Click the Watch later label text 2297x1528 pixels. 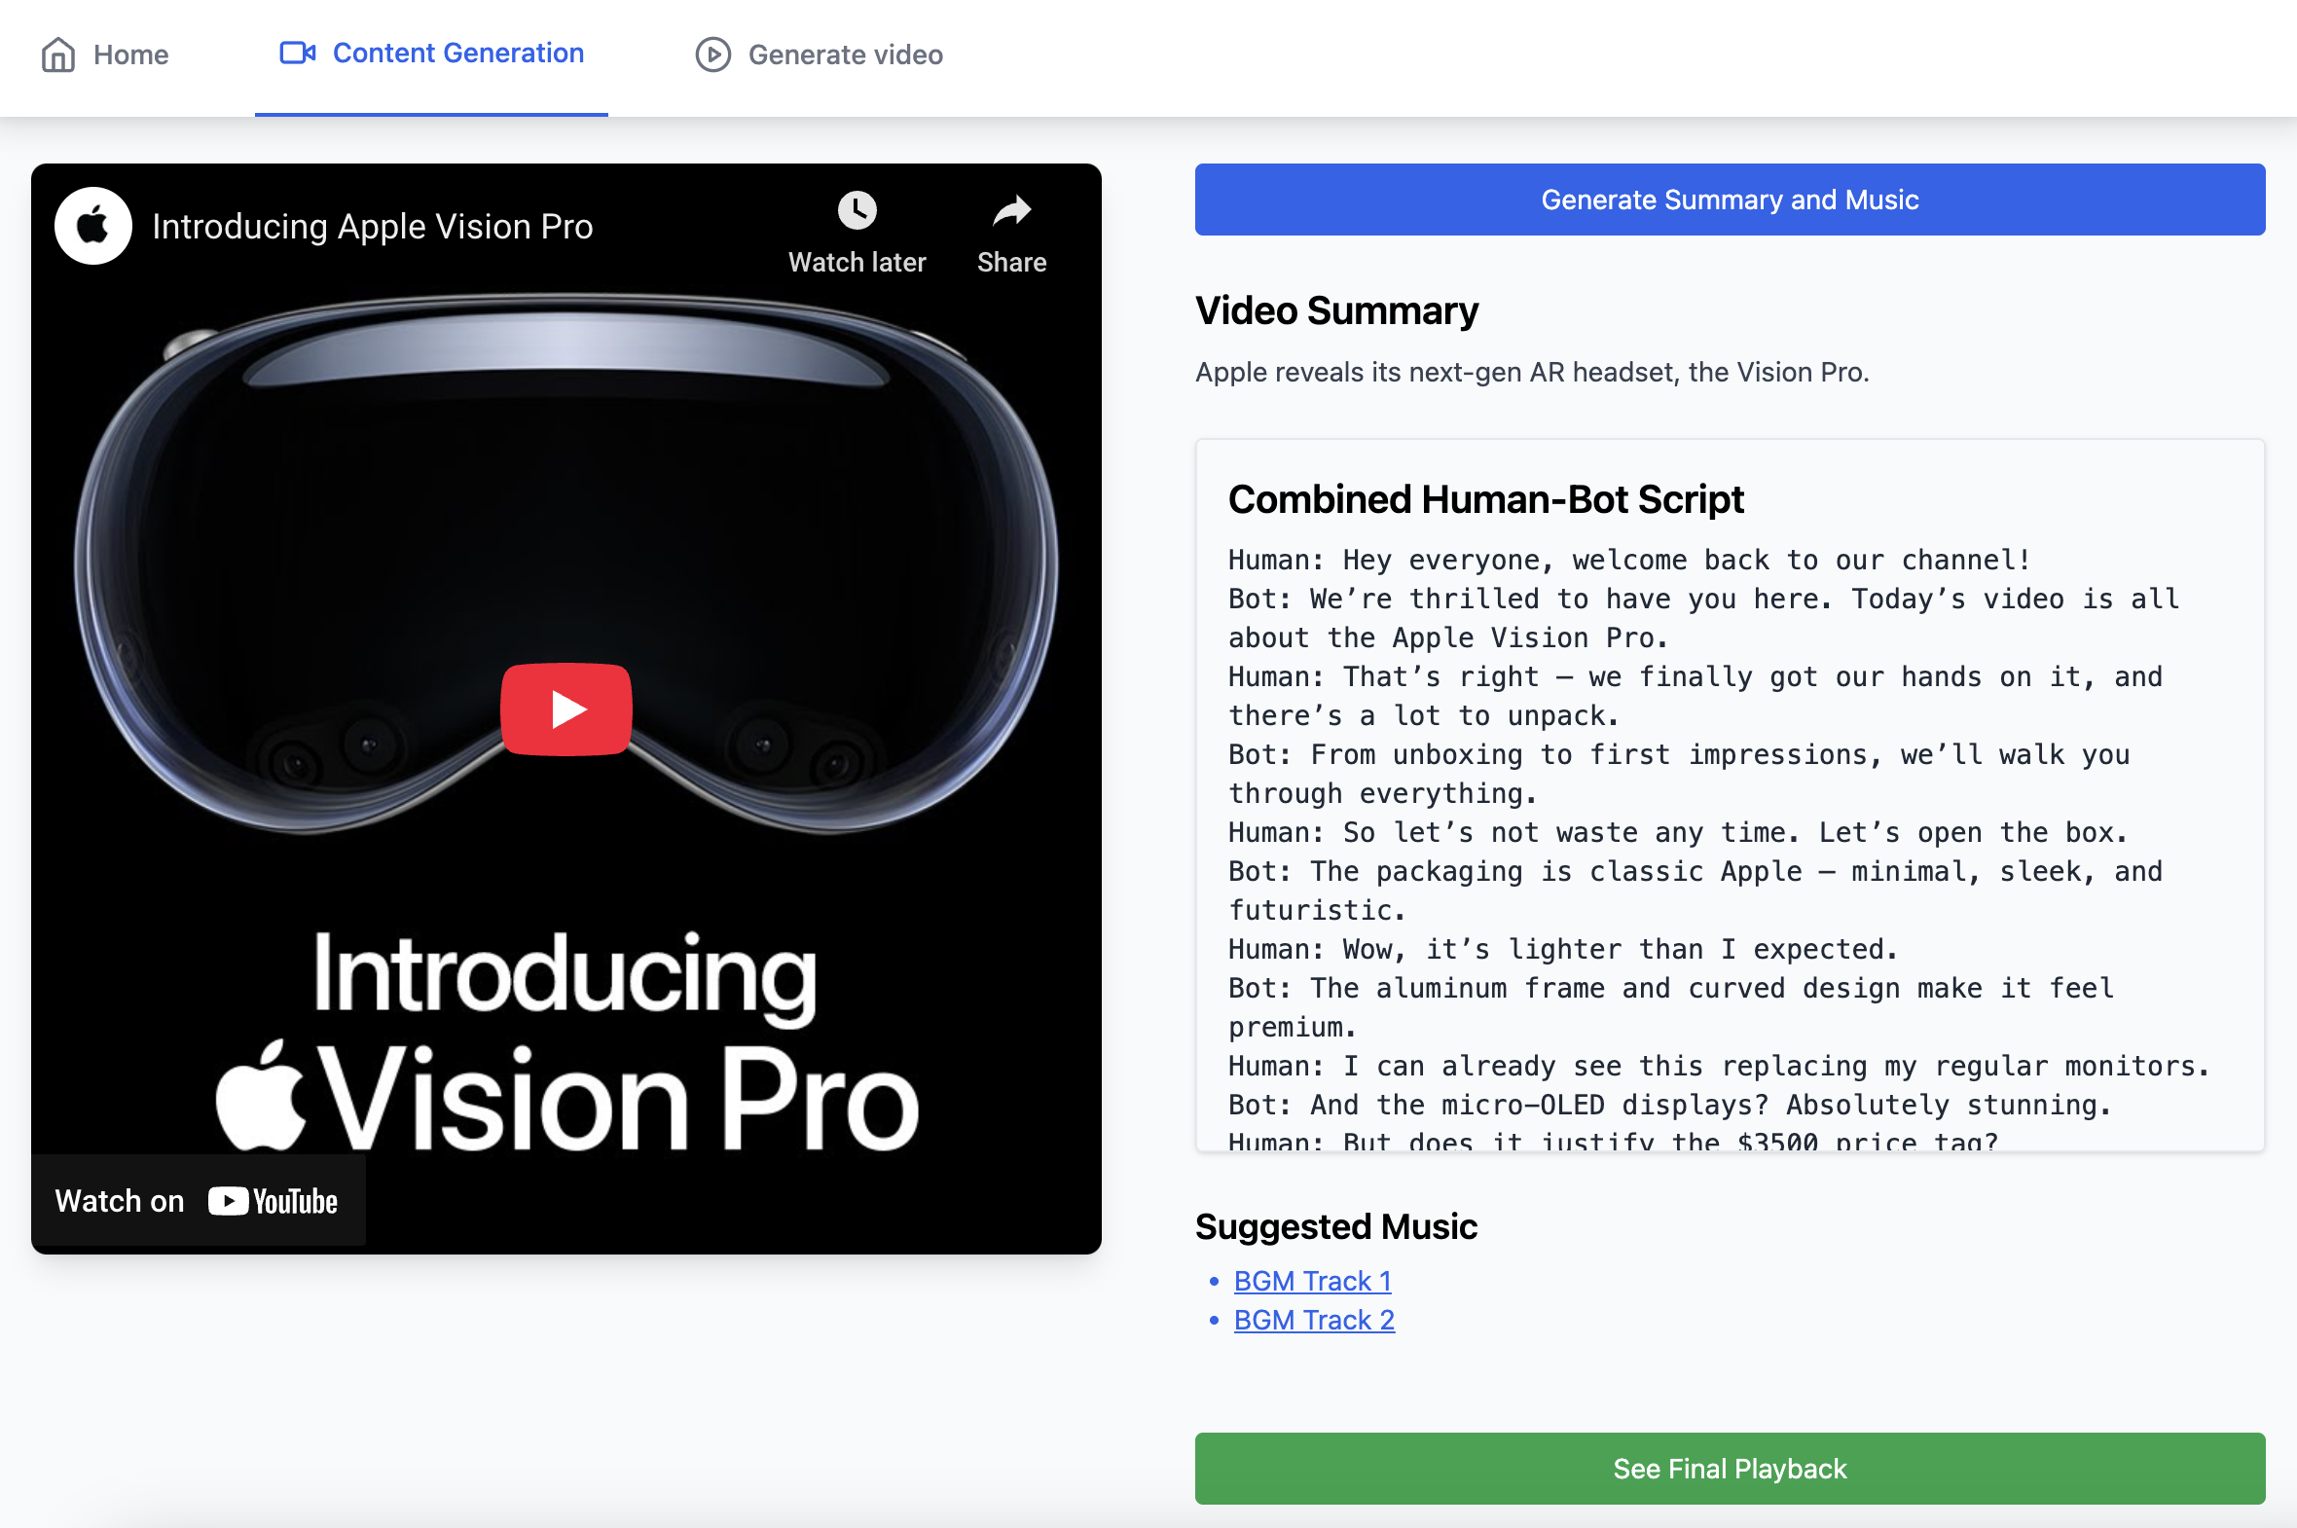[857, 262]
